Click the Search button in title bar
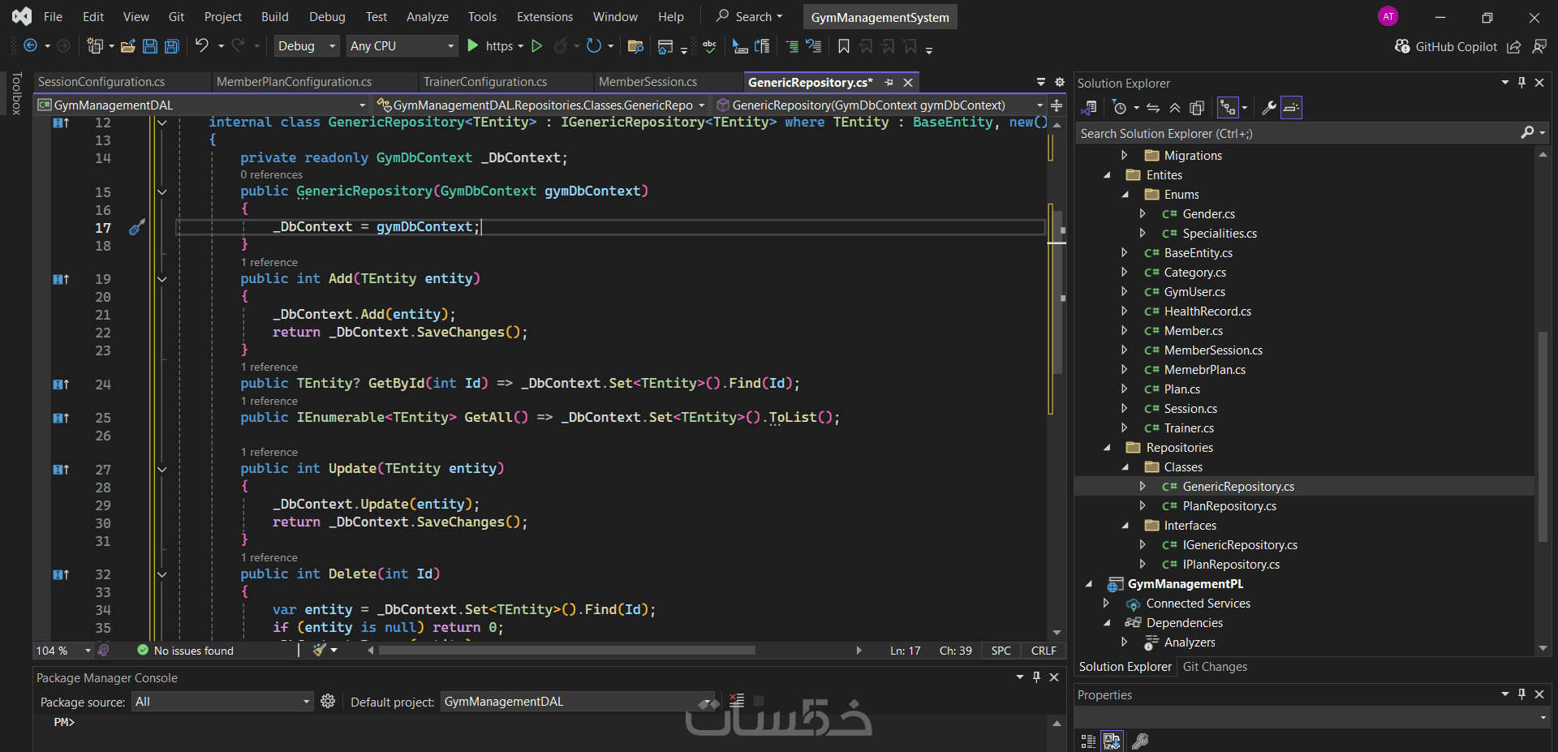This screenshot has height=752, width=1558. click(749, 16)
